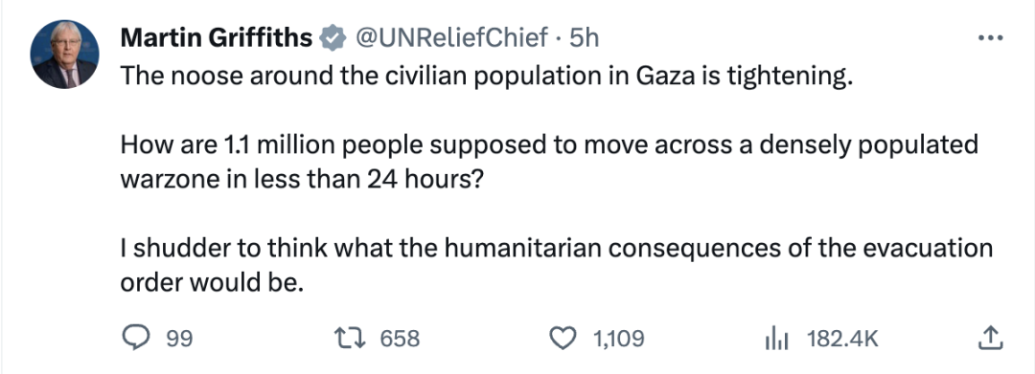Click the 182.4K views count
This screenshot has width=1035, height=374.
(842, 340)
